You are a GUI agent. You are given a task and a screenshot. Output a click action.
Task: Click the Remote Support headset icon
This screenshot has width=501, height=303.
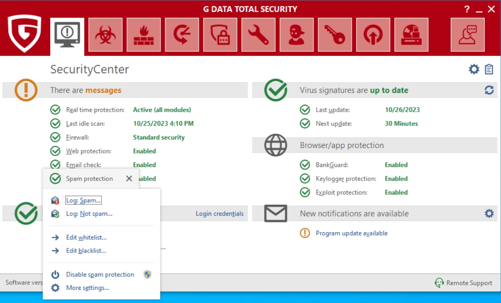coord(439,283)
